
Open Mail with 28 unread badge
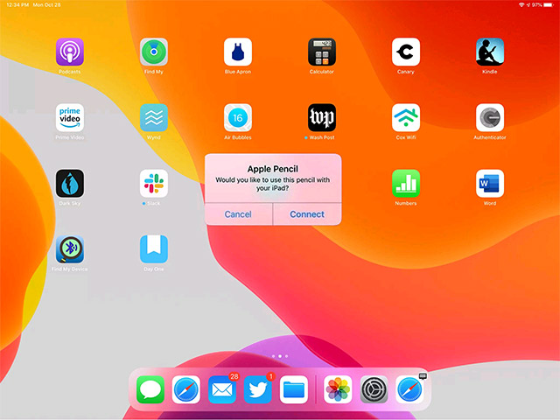[x=222, y=389]
